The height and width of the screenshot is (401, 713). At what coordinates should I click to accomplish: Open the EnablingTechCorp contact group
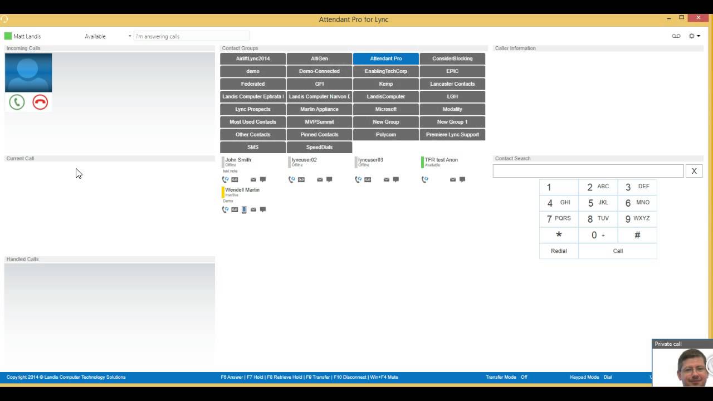click(386, 71)
